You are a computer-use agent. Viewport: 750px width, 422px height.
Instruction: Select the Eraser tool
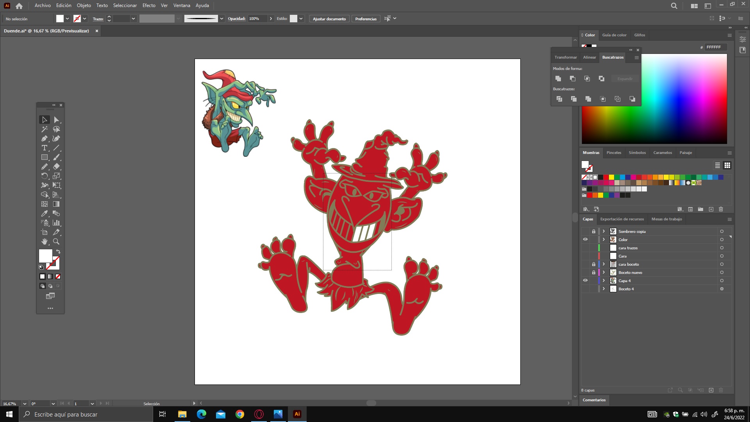(57, 167)
